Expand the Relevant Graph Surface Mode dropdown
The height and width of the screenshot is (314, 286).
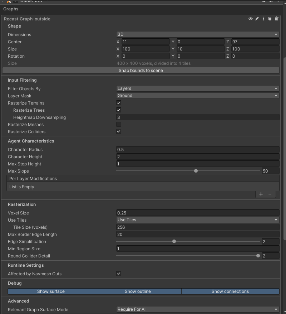(198, 309)
